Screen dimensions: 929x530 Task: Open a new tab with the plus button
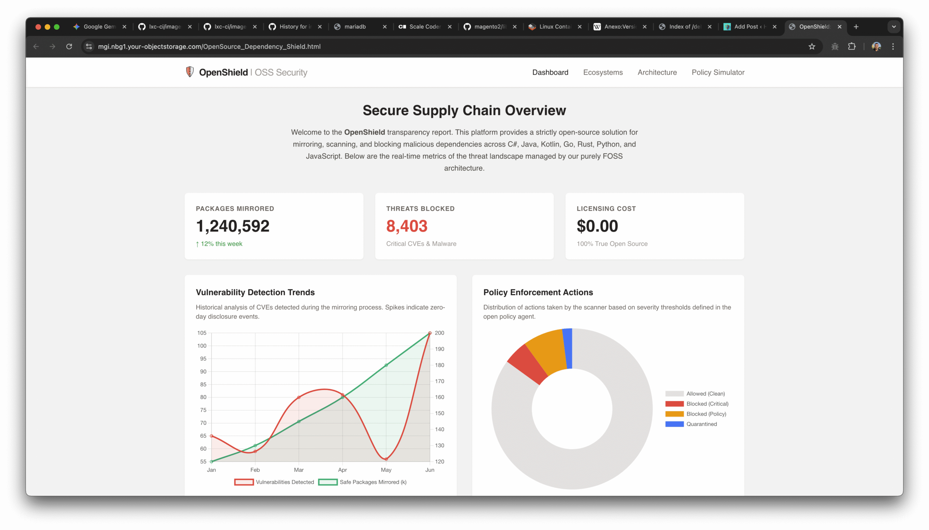(856, 26)
